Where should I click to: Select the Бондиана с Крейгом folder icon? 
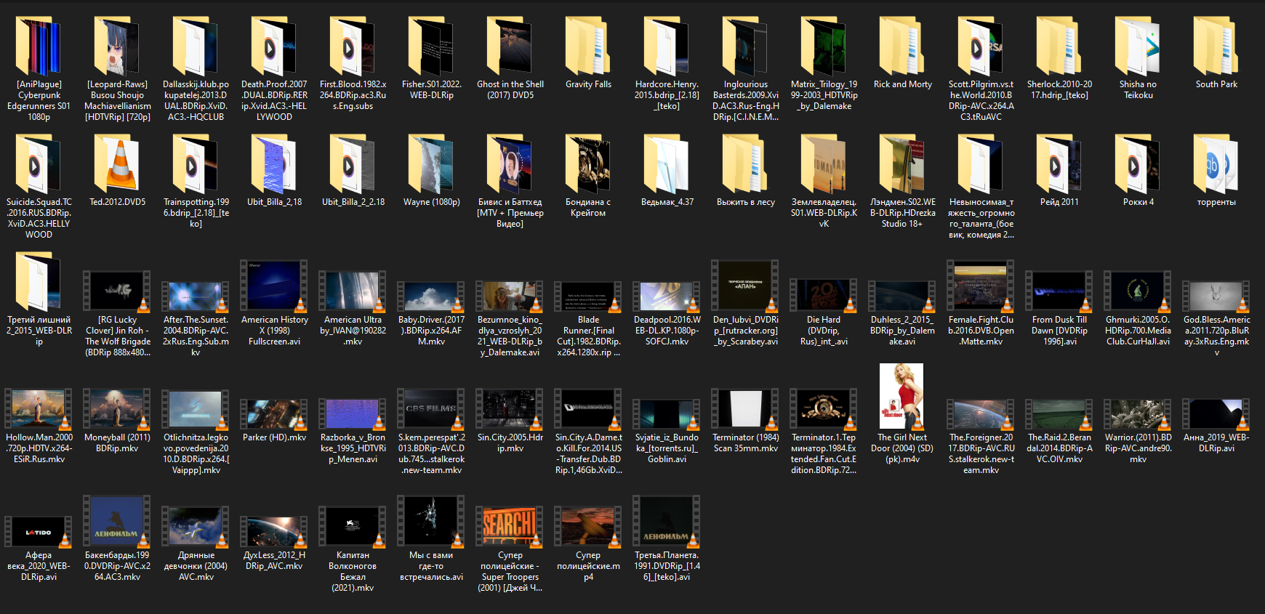(x=588, y=164)
